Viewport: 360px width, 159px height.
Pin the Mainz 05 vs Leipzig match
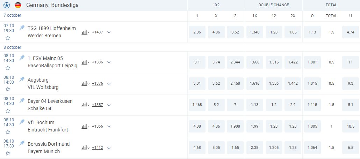coord(22,58)
